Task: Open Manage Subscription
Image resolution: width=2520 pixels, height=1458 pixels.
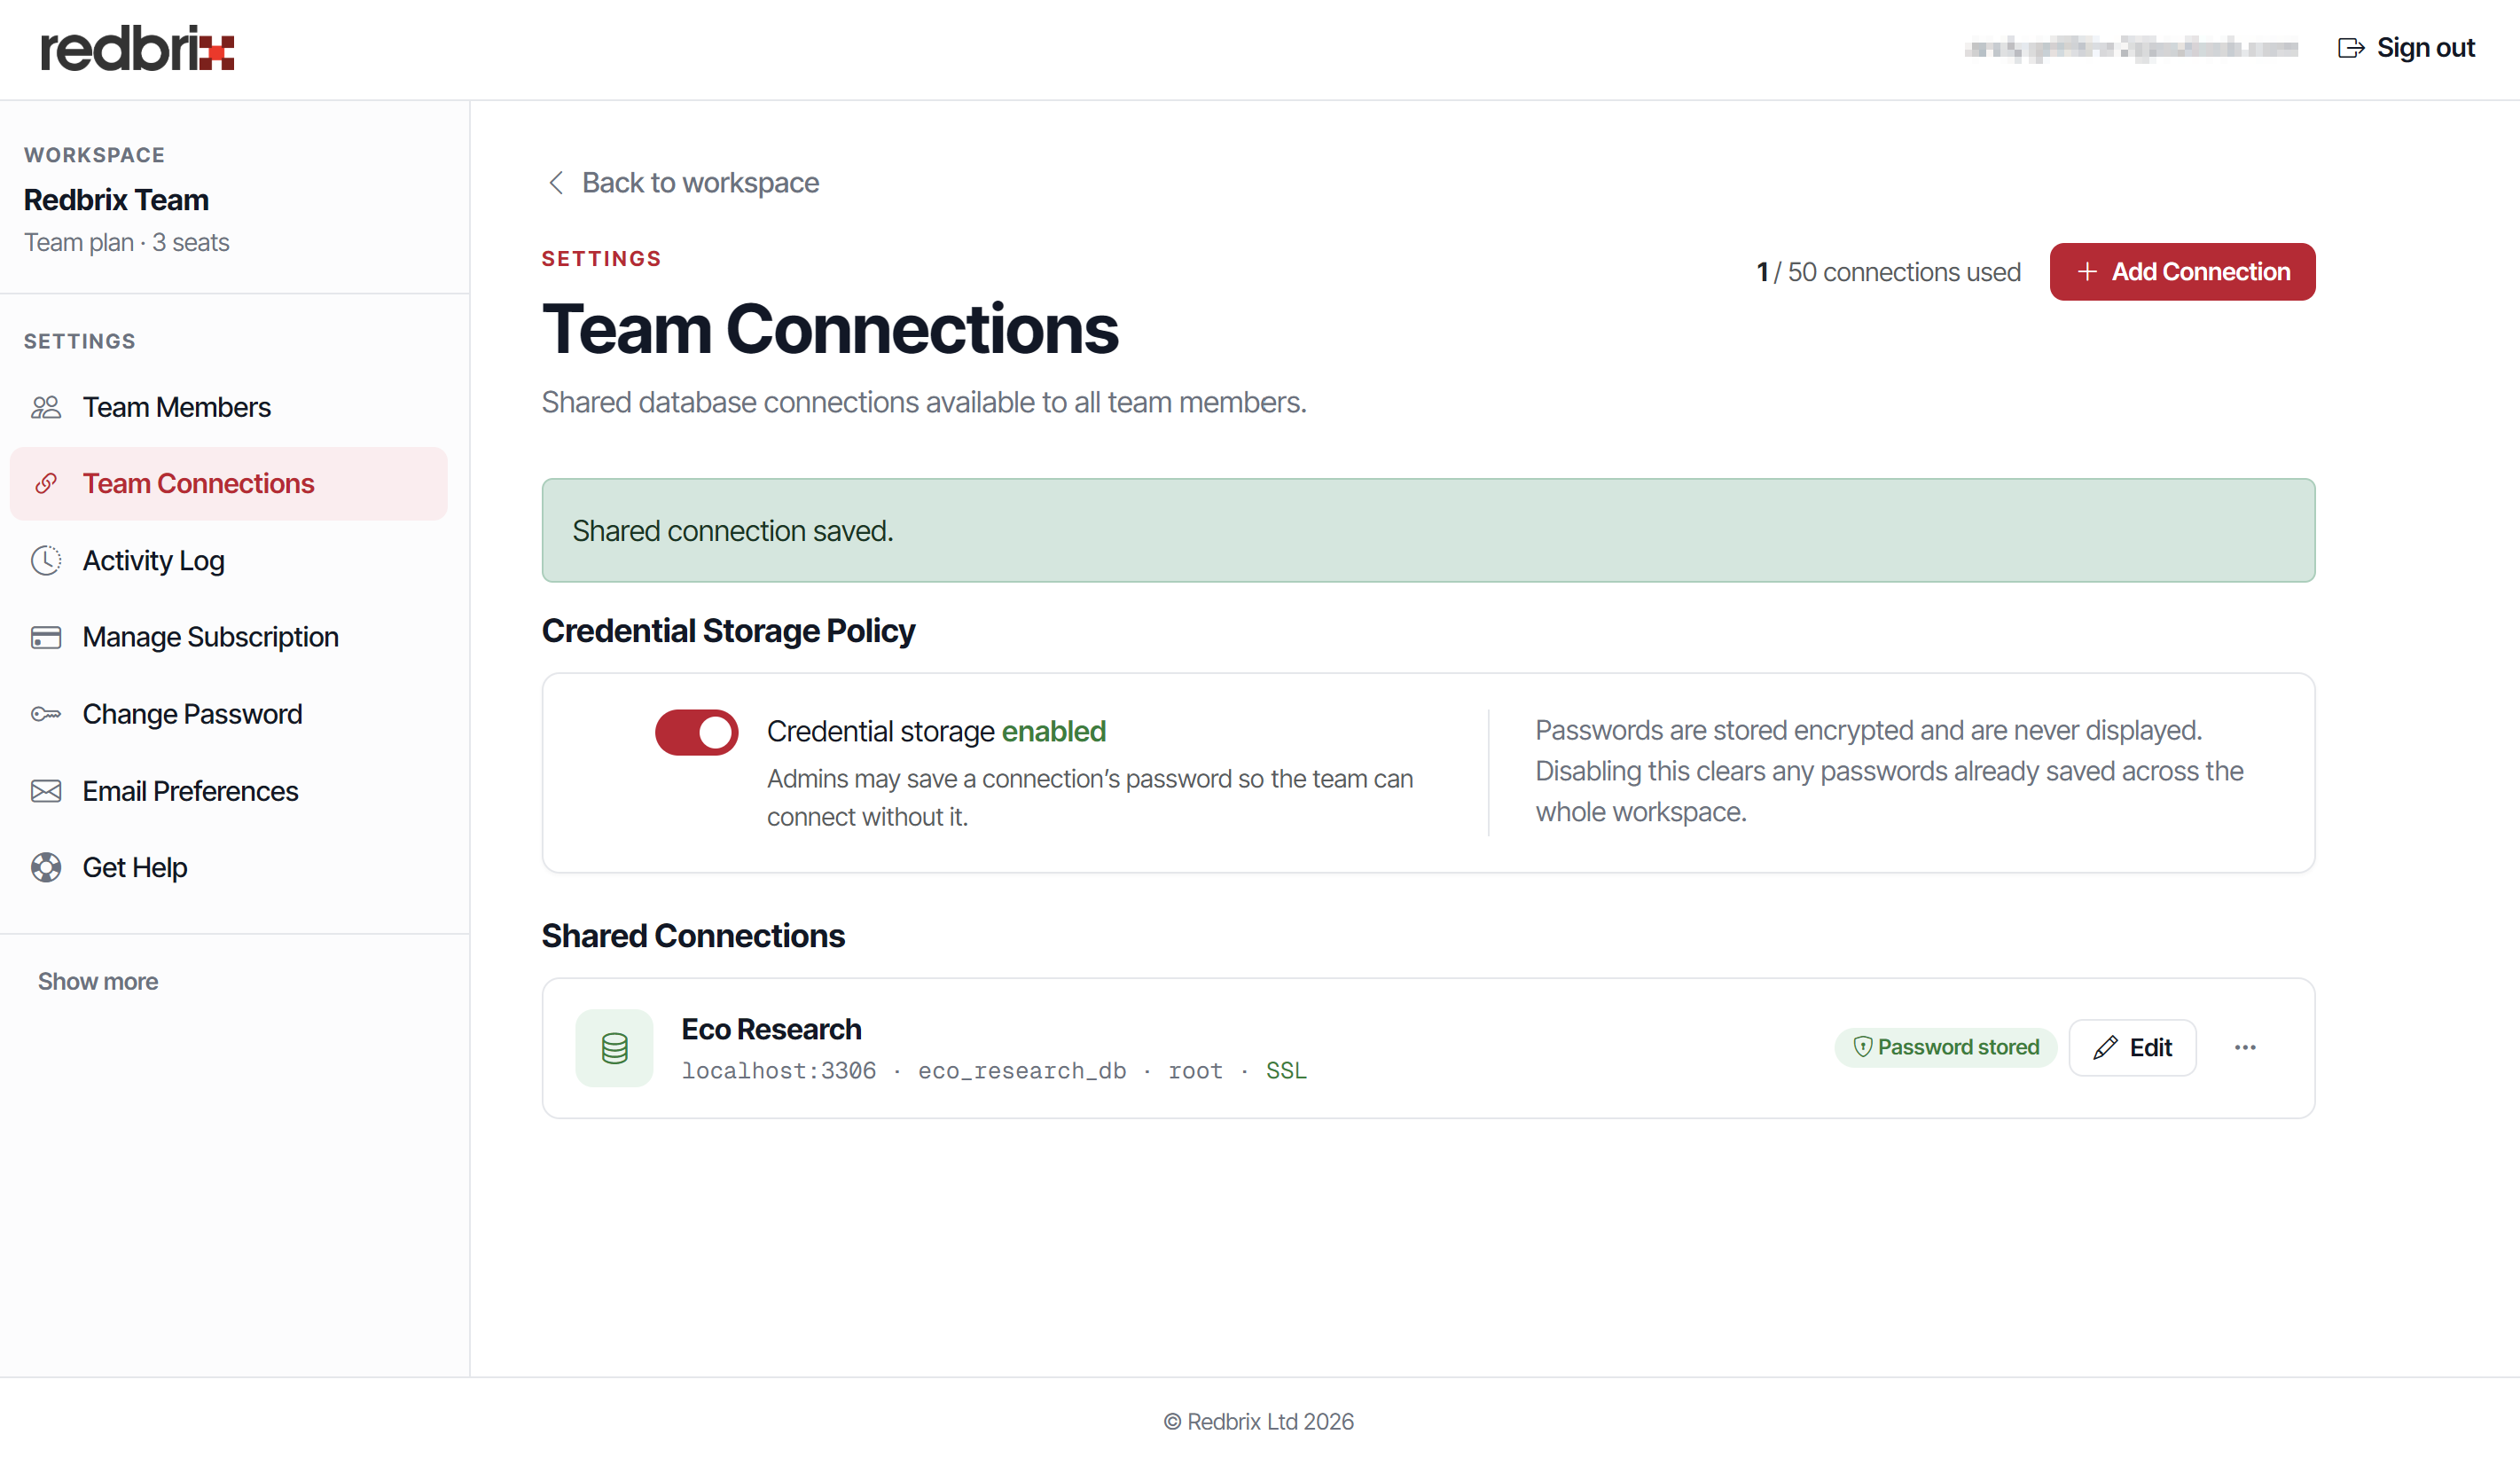Action: pyautogui.click(x=229, y=637)
